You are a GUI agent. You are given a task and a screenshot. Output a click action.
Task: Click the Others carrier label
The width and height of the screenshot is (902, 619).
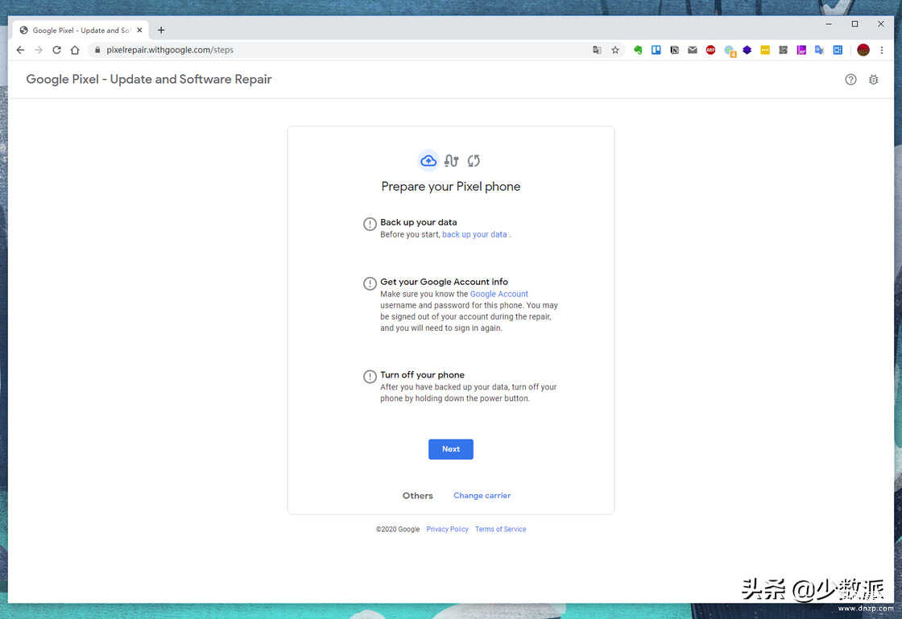pyautogui.click(x=418, y=495)
